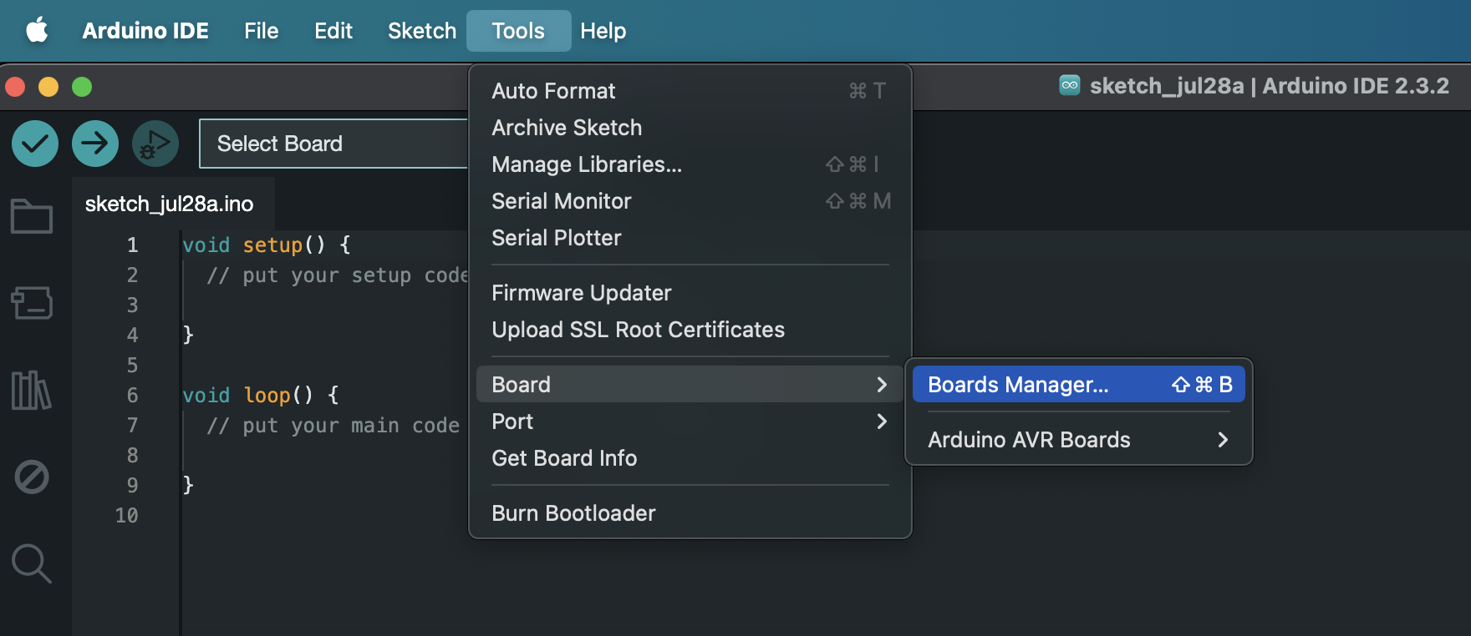This screenshot has height=636, width=1471.
Task: Open the Sketchbook folder sidebar icon
Action: pyautogui.click(x=32, y=216)
